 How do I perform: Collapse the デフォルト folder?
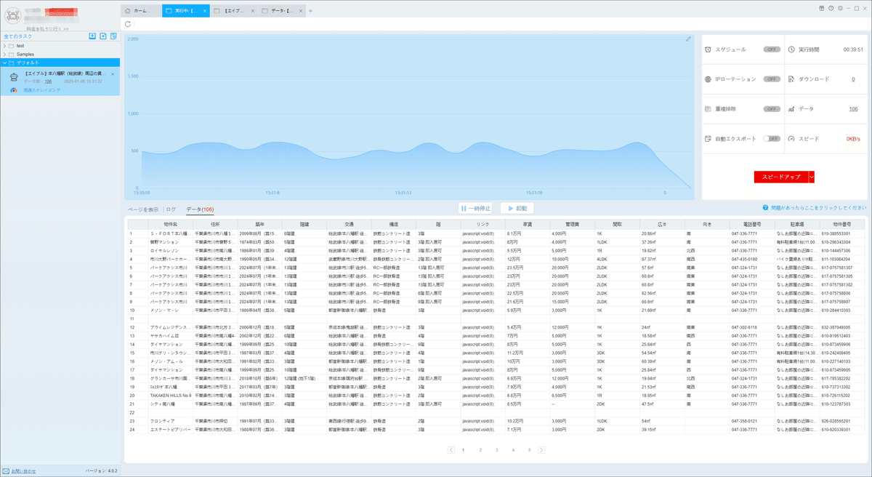coord(4,63)
